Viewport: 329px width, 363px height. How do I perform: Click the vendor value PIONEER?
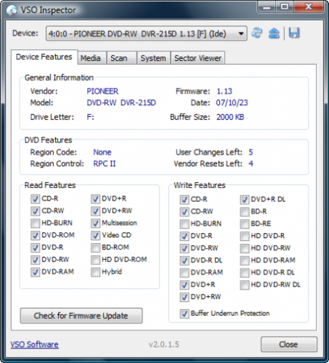coord(103,91)
